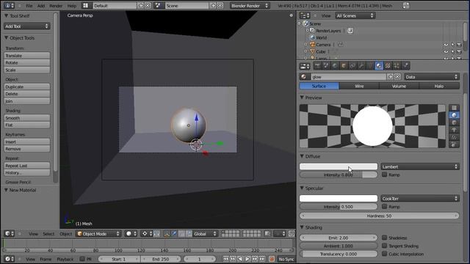Enable the automatic keyframe record button
The width and height of the screenshot is (470, 264).
[x=272, y=259]
